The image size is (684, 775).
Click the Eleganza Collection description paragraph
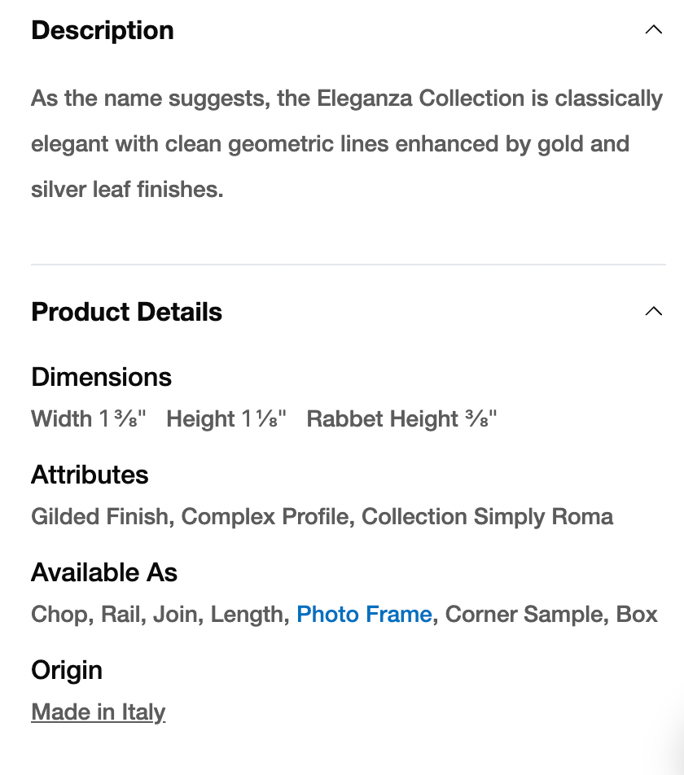pos(346,144)
